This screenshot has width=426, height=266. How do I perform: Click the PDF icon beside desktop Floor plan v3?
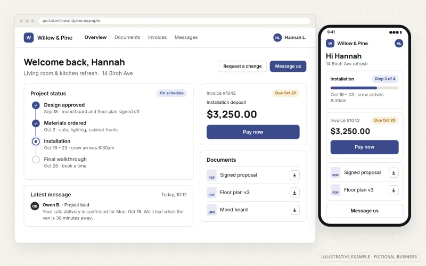211,193
